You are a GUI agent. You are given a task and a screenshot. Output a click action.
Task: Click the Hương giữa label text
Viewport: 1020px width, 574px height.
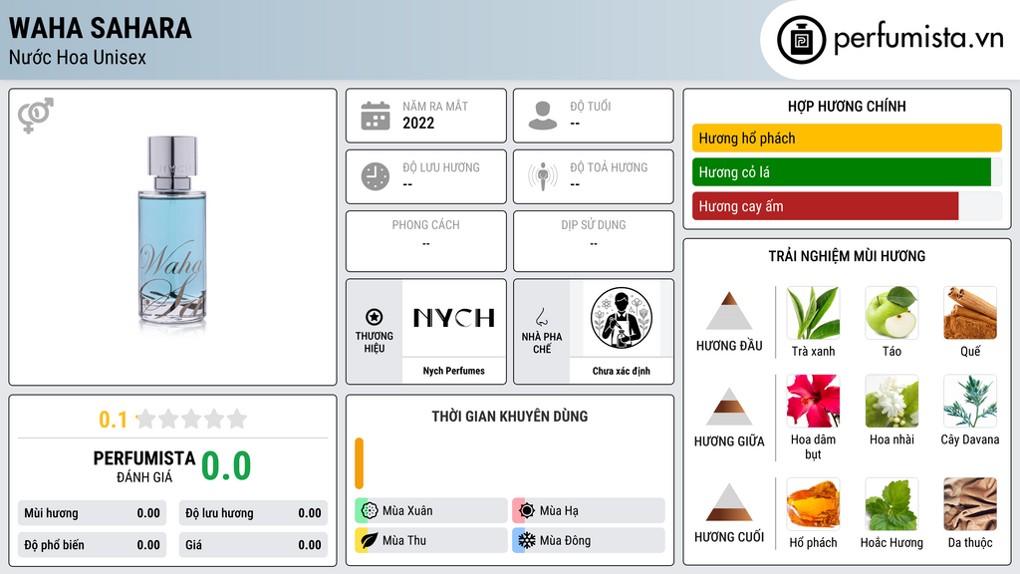pos(729,441)
